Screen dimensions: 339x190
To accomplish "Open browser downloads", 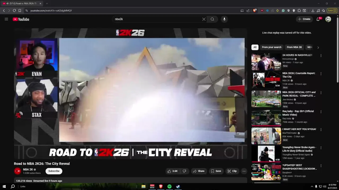I will click(313, 11).
